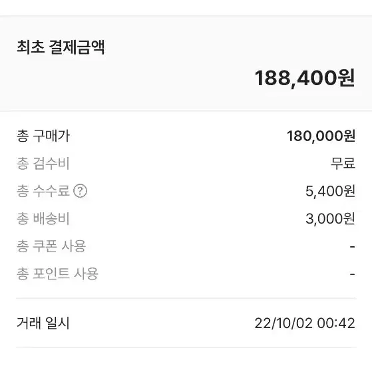372x372 pixels.
Task: Click the 180,000원 purchase price value
Action: point(321,136)
